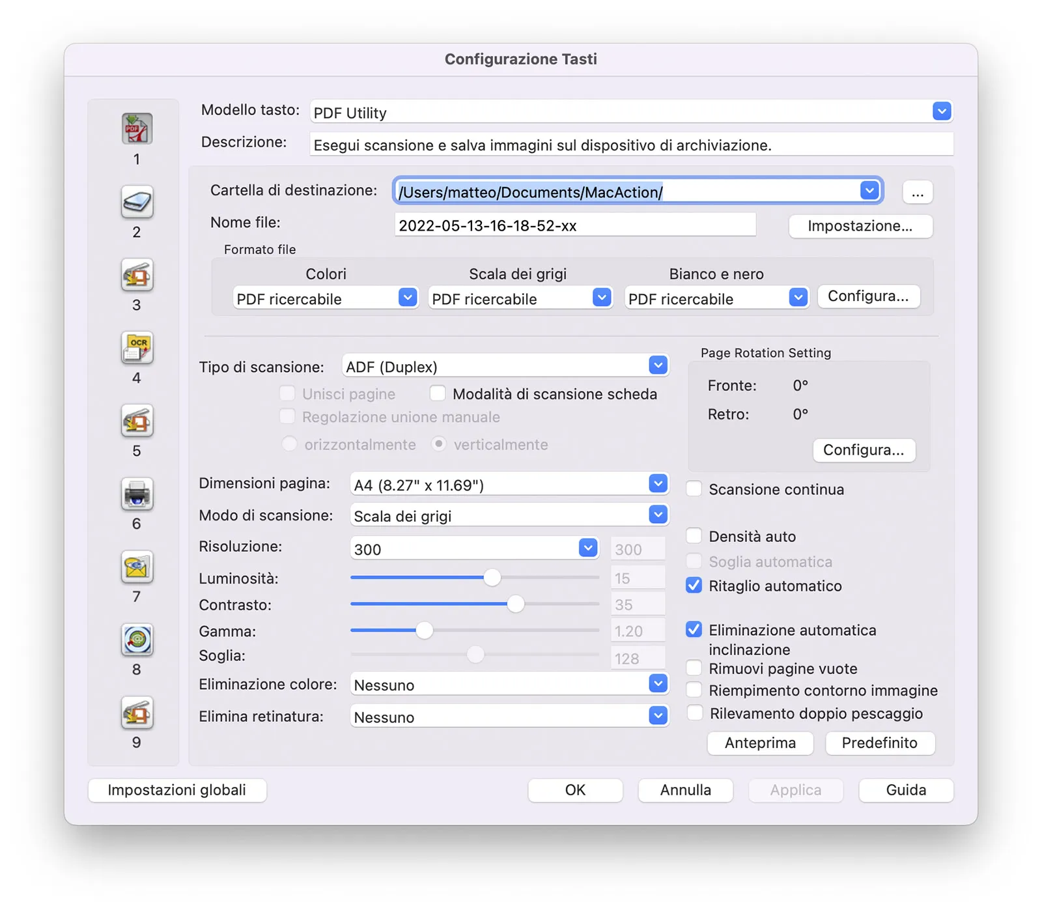The height and width of the screenshot is (910, 1042).
Task: Select button 9 scan icon
Action: 137,713
